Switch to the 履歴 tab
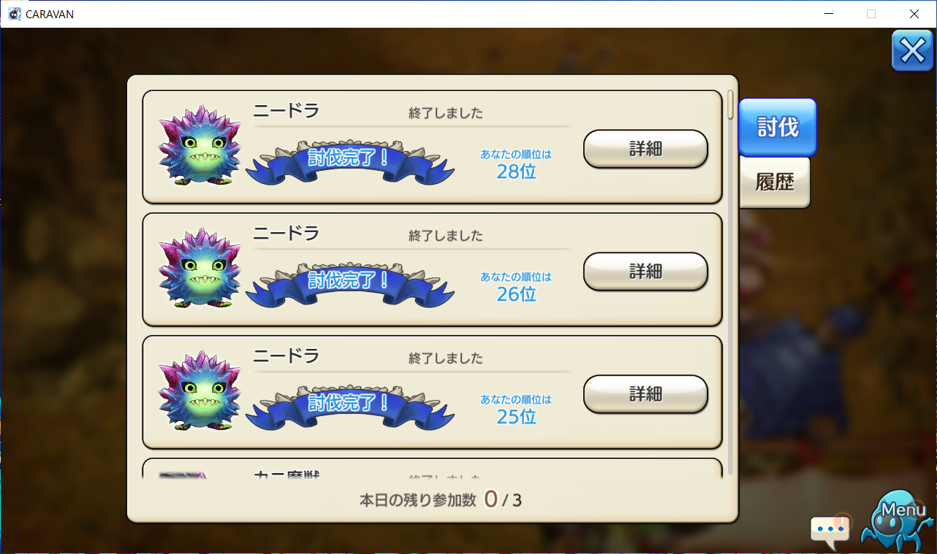Screen dimensions: 937x554 coord(775,182)
